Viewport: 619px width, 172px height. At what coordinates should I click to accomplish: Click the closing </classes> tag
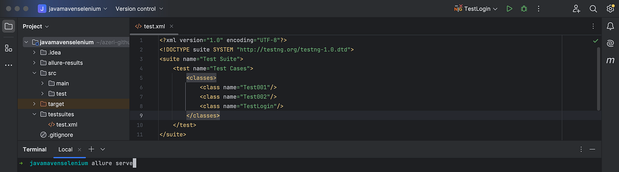203,116
